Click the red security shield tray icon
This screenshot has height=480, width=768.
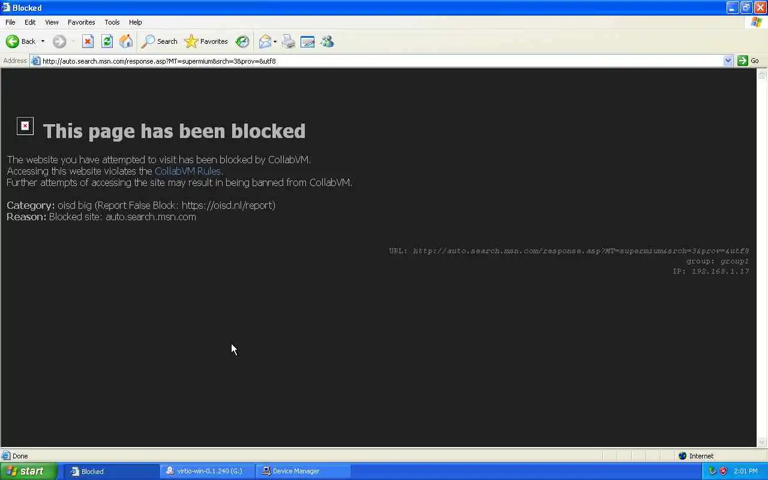pyautogui.click(x=723, y=471)
